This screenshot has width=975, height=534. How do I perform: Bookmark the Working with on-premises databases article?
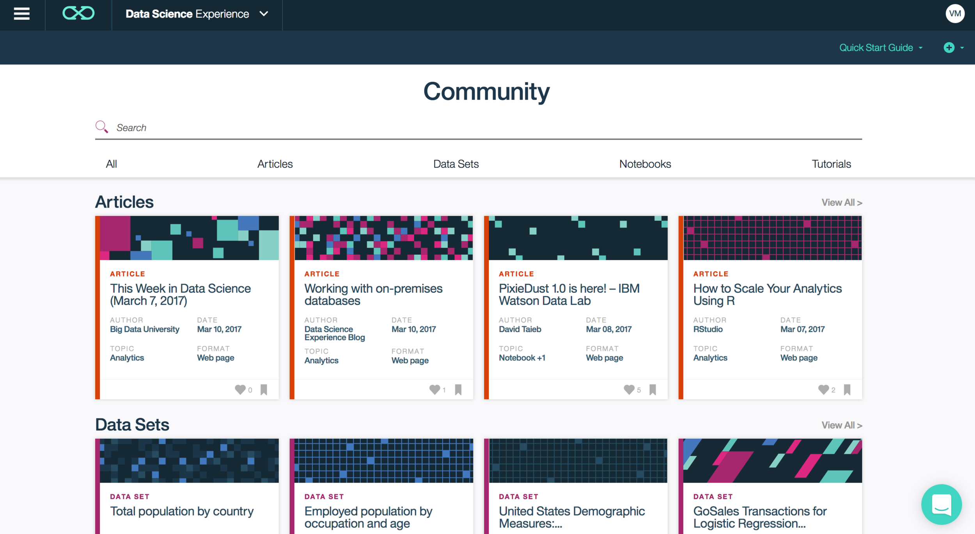pos(458,389)
